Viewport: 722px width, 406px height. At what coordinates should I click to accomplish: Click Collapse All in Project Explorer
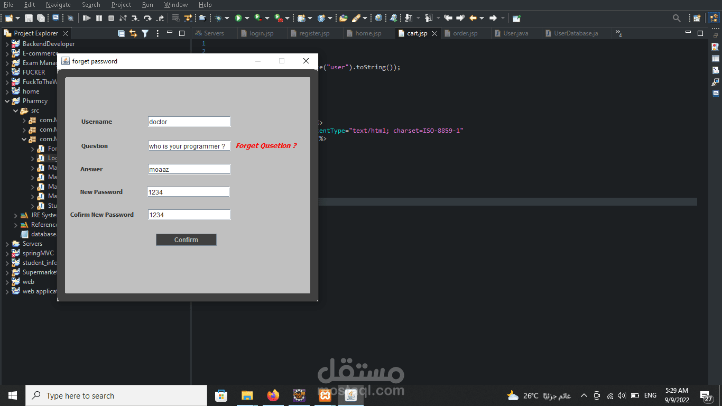tap(121, 33)
